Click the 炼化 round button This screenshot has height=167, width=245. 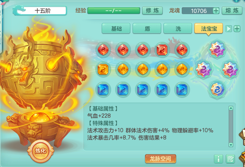pos(40,151)
